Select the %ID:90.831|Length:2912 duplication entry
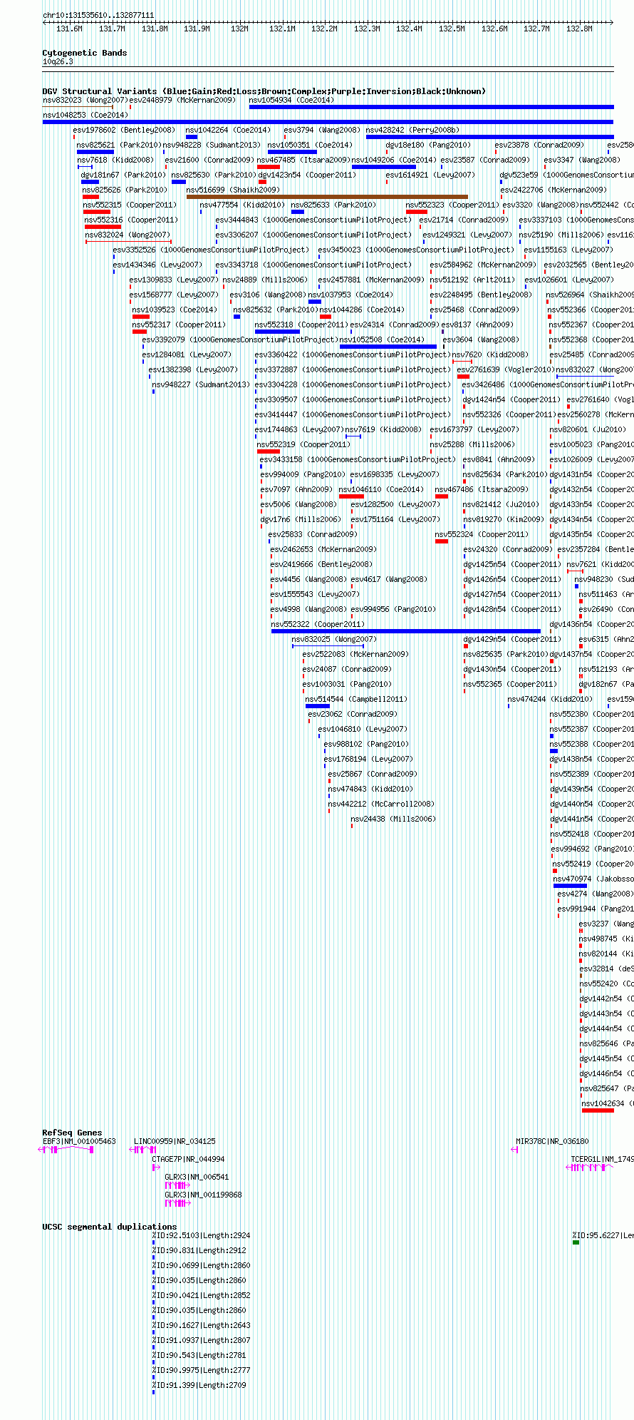 [x=199, y=1250]
